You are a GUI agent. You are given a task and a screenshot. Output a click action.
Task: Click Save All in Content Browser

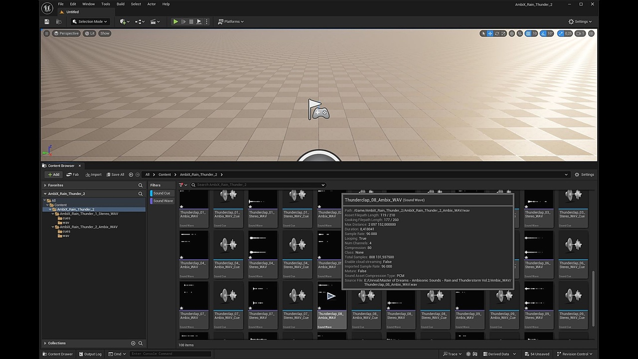click(115, 175)
